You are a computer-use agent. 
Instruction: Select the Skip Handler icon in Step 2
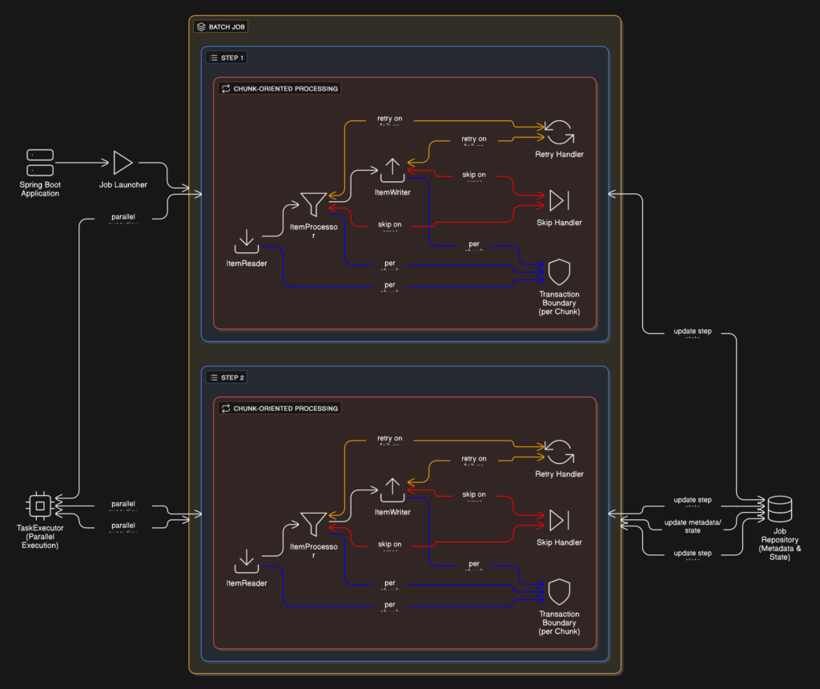tap(559, 519)
